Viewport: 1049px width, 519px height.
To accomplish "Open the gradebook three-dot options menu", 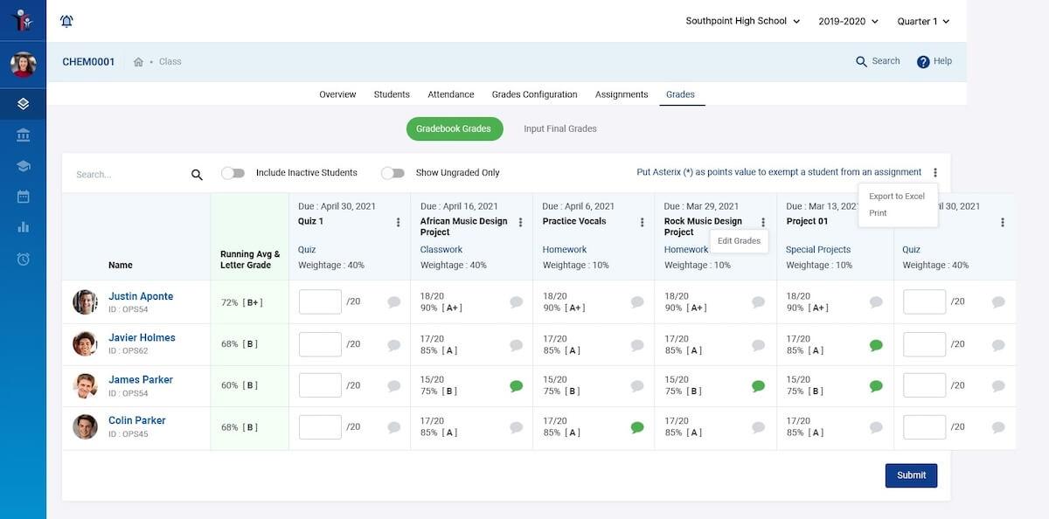I will tap(934, 173).
